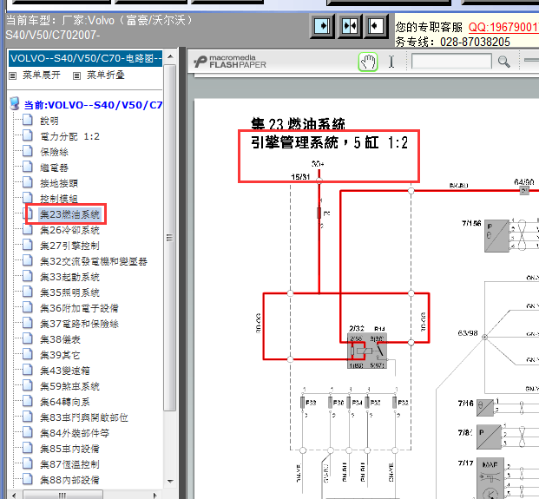The width and height of the screenshot is (539, 499).
Task: Open the 集26冷卻系統 tree item
Action: coord(69,230)
